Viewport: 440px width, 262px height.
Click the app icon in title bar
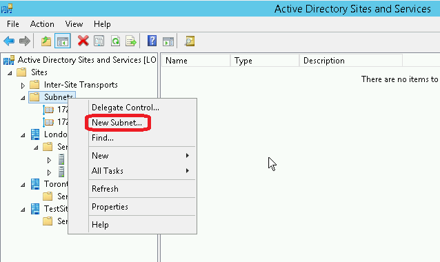(x=7, y=9)
